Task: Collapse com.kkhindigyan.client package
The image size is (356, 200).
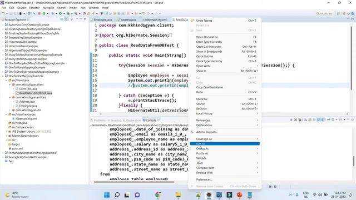Action: [10, 84]
